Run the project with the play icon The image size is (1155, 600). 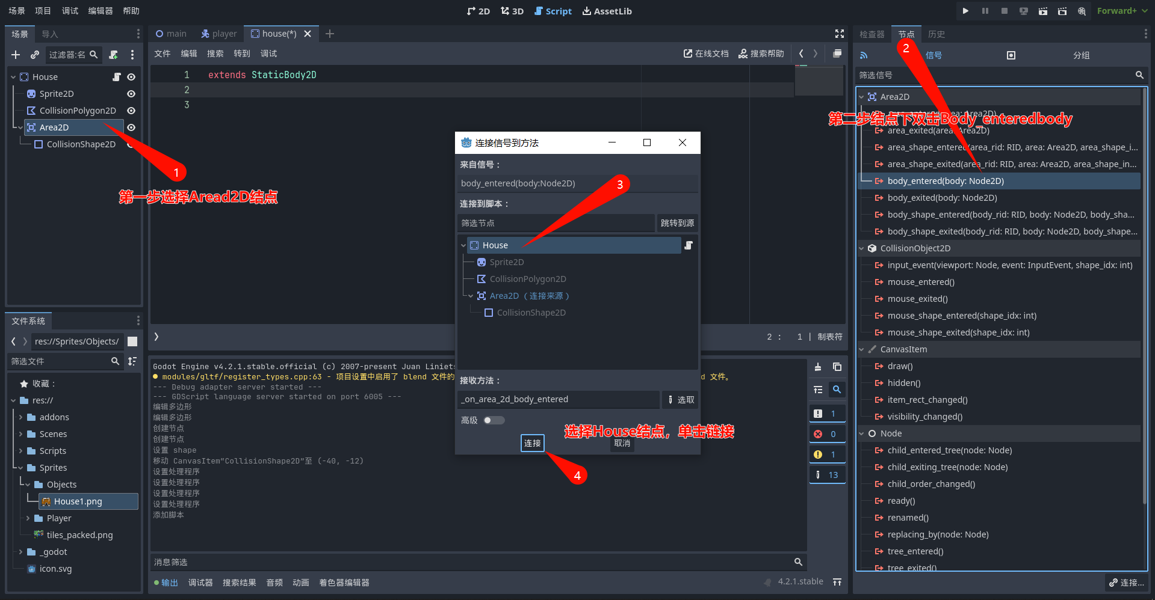pyautogui.click(x=965, y=11)
